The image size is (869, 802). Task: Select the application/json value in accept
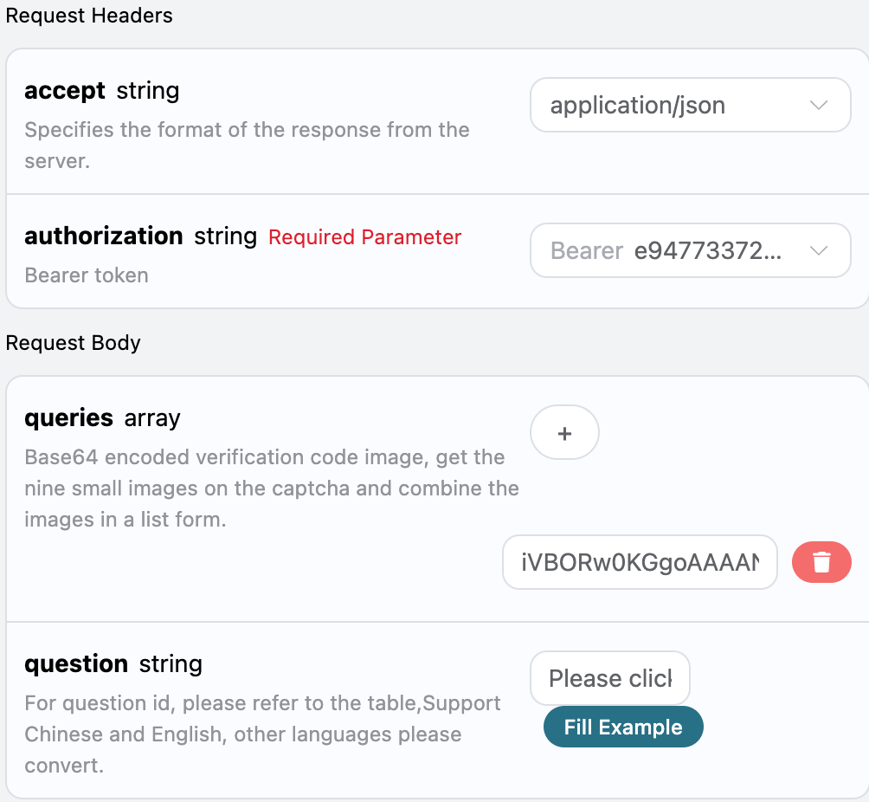pyautogui.click(x=638, y=106)
